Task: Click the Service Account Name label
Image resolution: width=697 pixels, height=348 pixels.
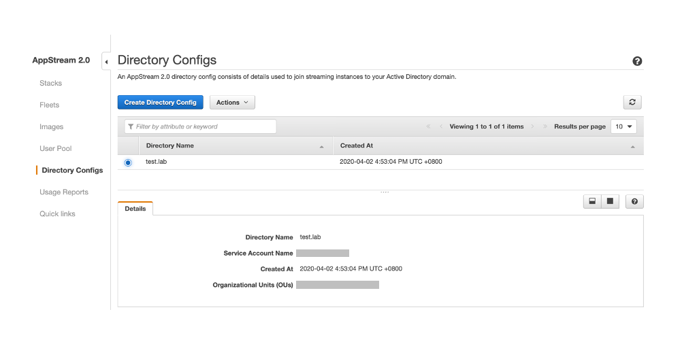Action: point(258,253)
